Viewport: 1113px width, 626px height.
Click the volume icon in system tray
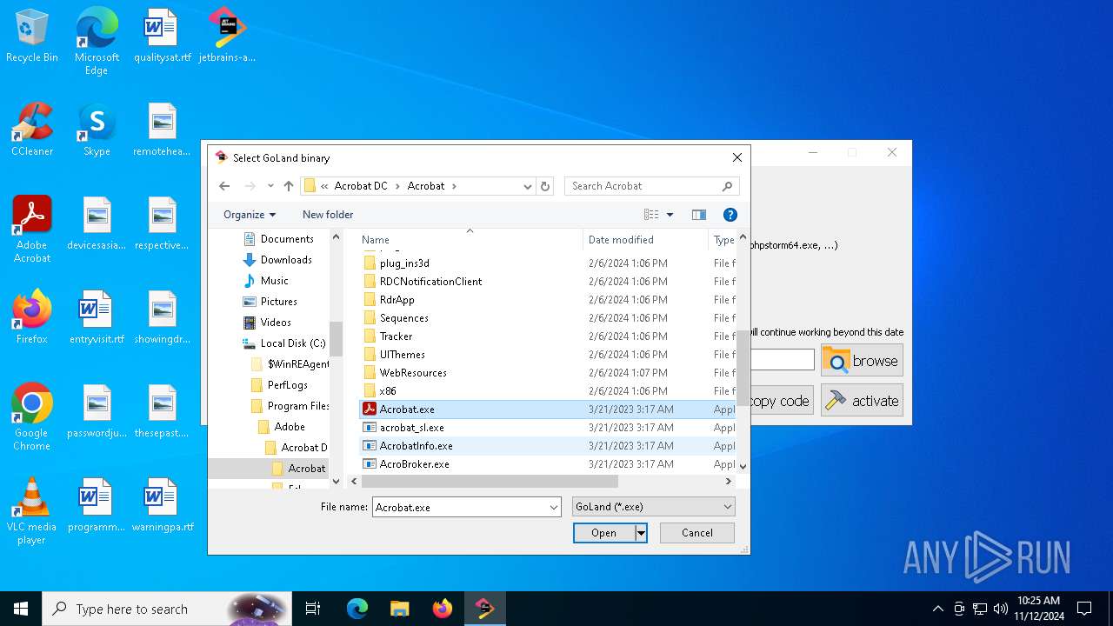(x=1000, y=609)
